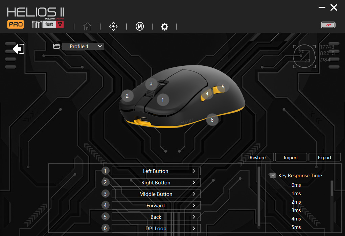Select the 5ms response time
The width and height of the screenshot is (345, 236).
(296, 227)
